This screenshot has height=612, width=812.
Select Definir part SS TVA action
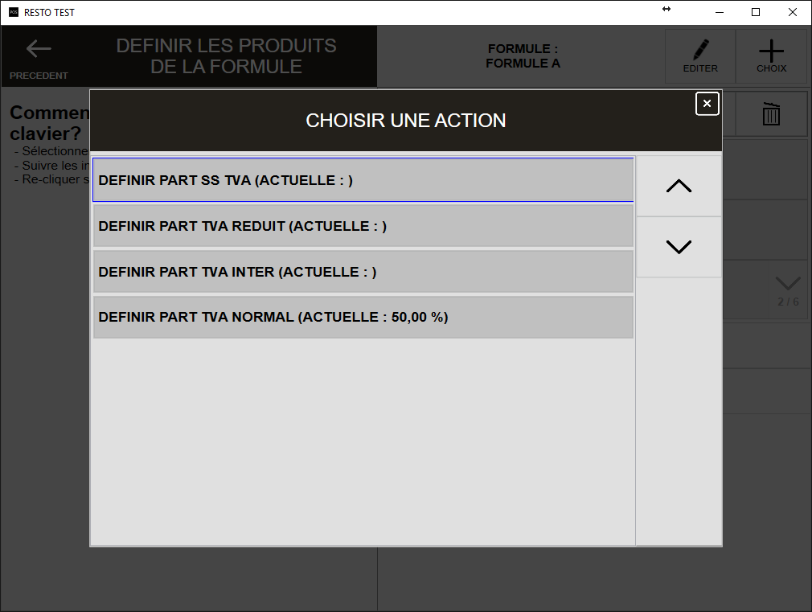[363, 180]
